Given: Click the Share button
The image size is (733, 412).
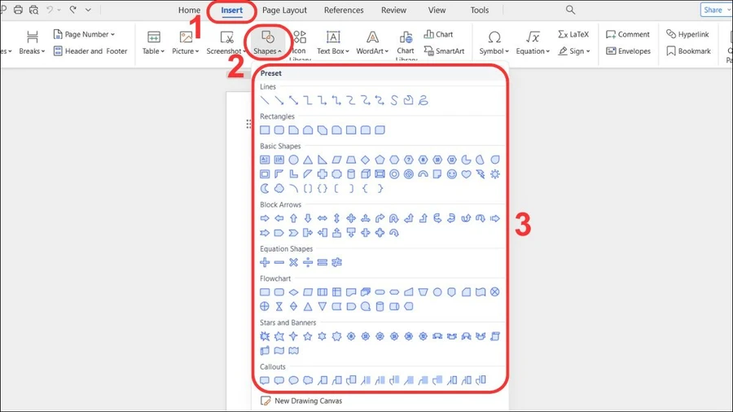Looking at the screenshot, I should [x=715, y=10].
